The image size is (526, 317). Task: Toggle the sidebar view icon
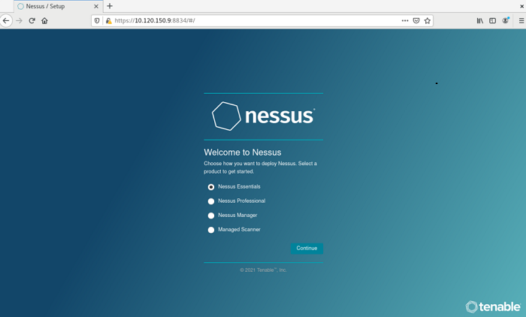tap(493, 21)
